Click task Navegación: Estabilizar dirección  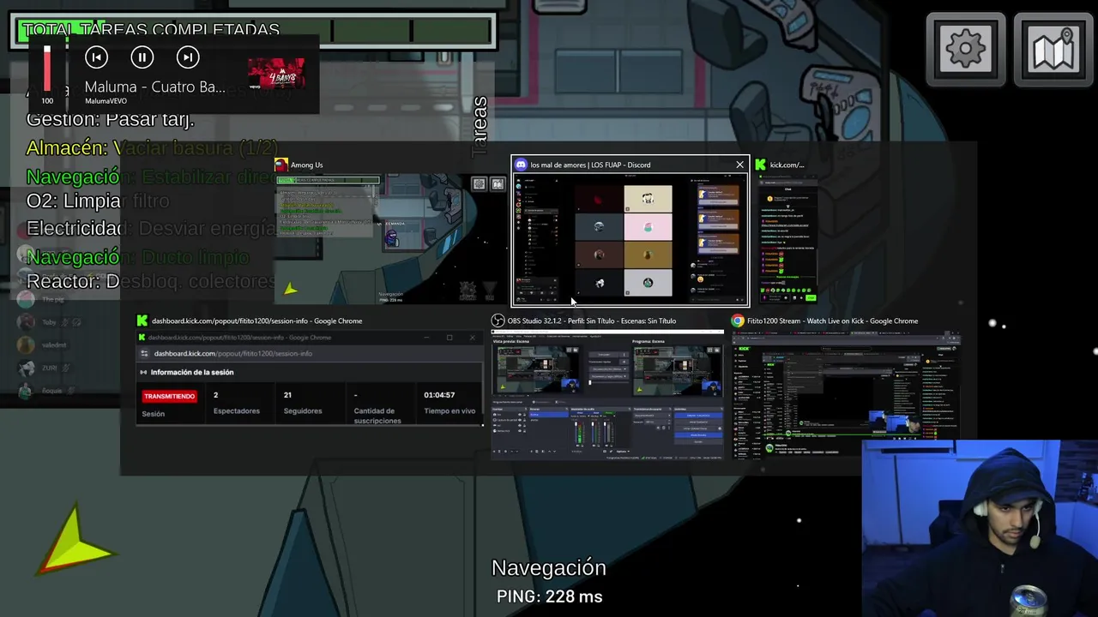(x=151, y=177)
